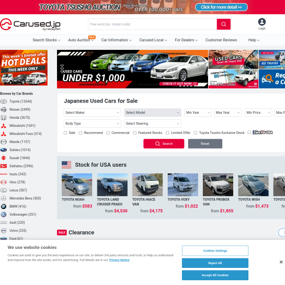Click Accept All Cookies button

(215, 275)
